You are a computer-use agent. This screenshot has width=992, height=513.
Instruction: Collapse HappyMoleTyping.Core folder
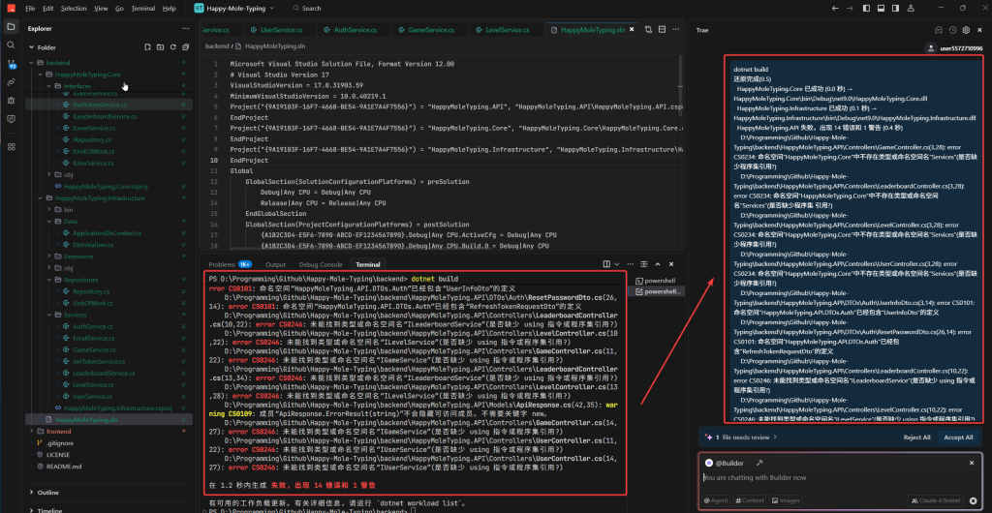pos(40,75)
